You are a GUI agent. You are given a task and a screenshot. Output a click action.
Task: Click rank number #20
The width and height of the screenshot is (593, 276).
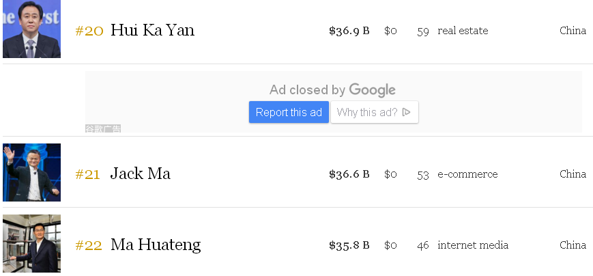click(x=89, y=31)
